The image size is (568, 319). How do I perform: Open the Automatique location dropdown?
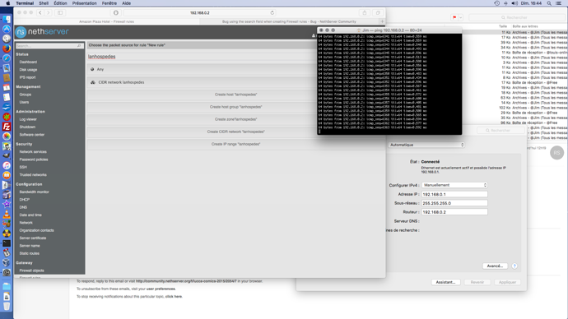point(426,145)
